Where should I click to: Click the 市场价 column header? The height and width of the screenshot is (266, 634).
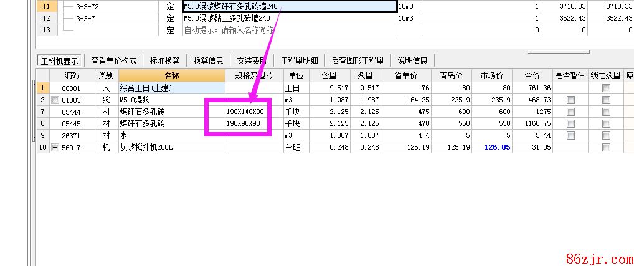pyautogui.click(x=493, y=75)
